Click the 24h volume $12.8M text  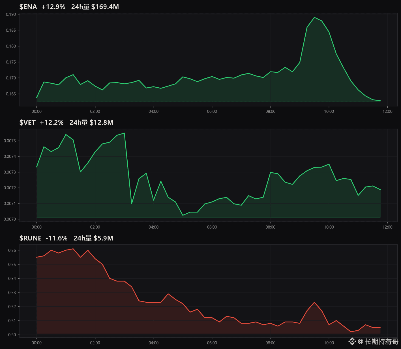tap(91, 122)
